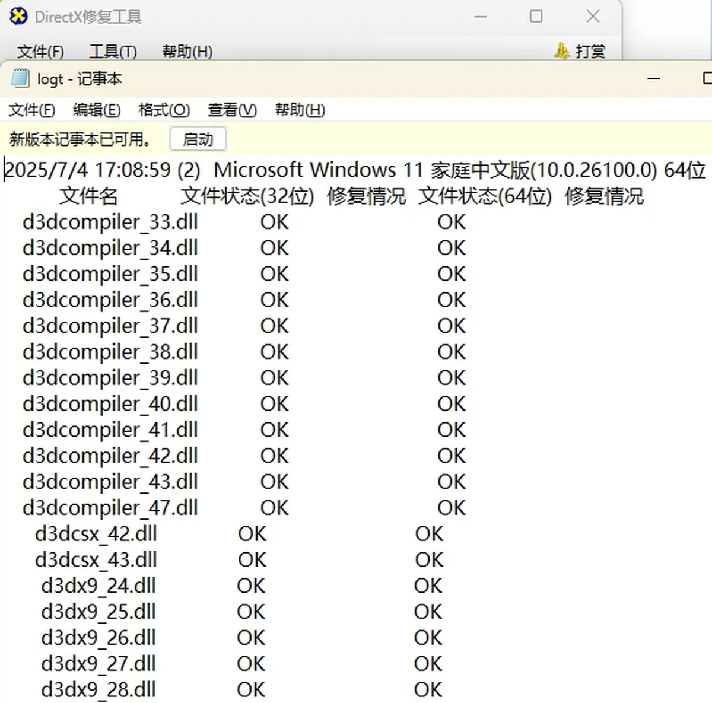Click d3dcompiler_47.dll in the log
712x703 pixels.
coord(110,508)
